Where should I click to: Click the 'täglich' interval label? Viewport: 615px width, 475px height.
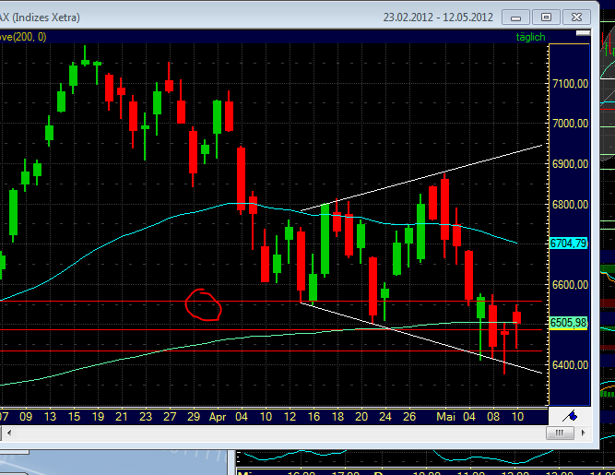pyautogui.click(x=530, y=37)
